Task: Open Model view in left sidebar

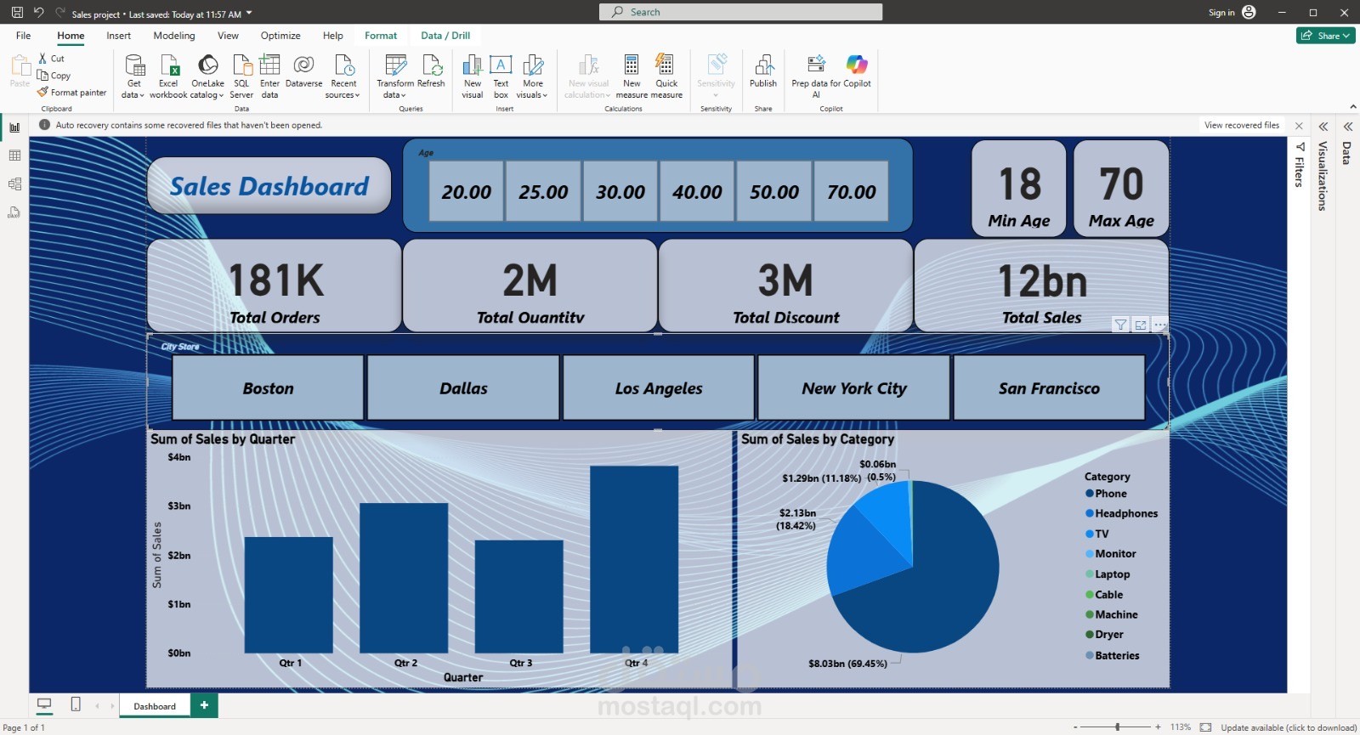Action: (x=14, y=184)
